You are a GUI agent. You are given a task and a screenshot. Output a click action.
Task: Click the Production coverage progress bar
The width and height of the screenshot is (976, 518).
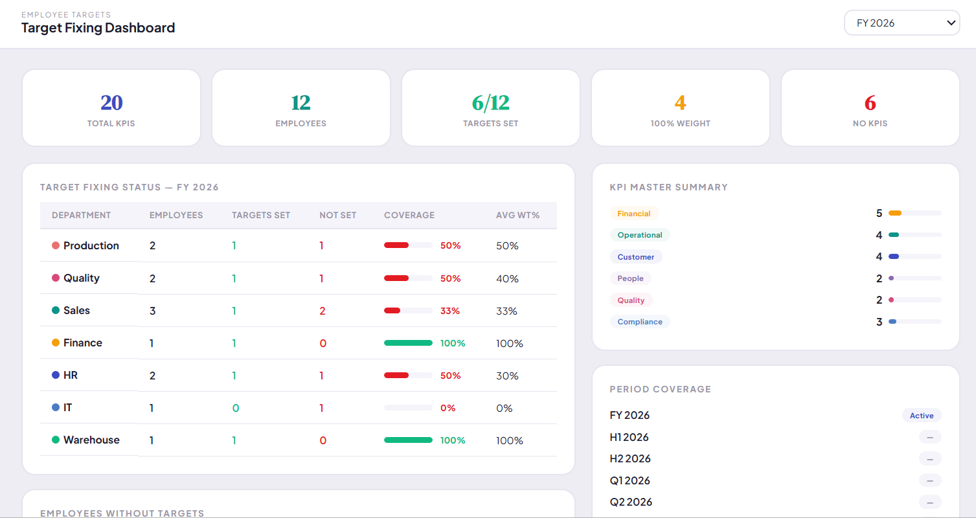pos(408,245)
